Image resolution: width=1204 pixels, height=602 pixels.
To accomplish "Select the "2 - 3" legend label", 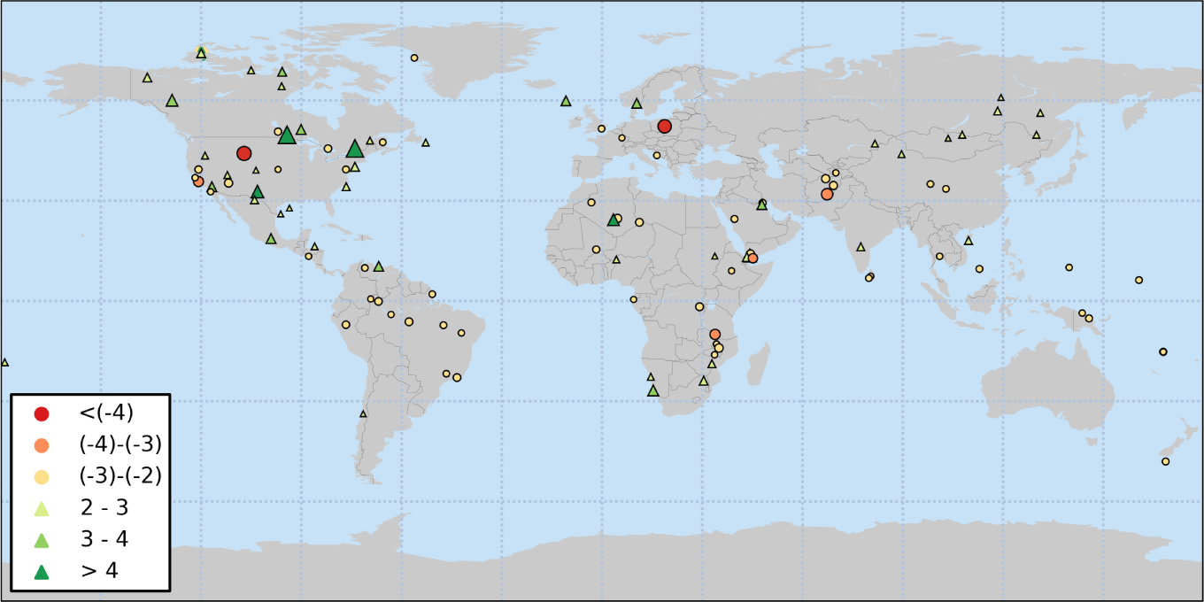I will 111,508.
